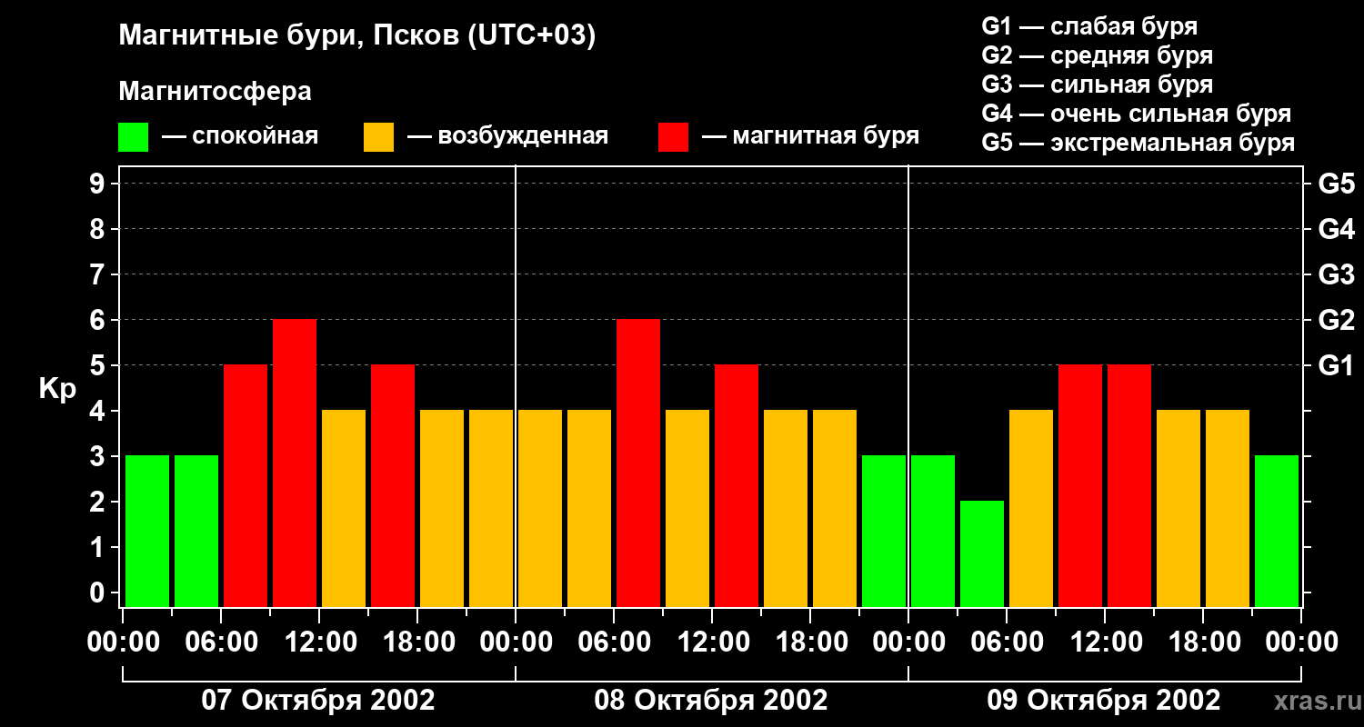Click the 09:00–12:00 red bar on 09 Октября

click(1080, 485)
